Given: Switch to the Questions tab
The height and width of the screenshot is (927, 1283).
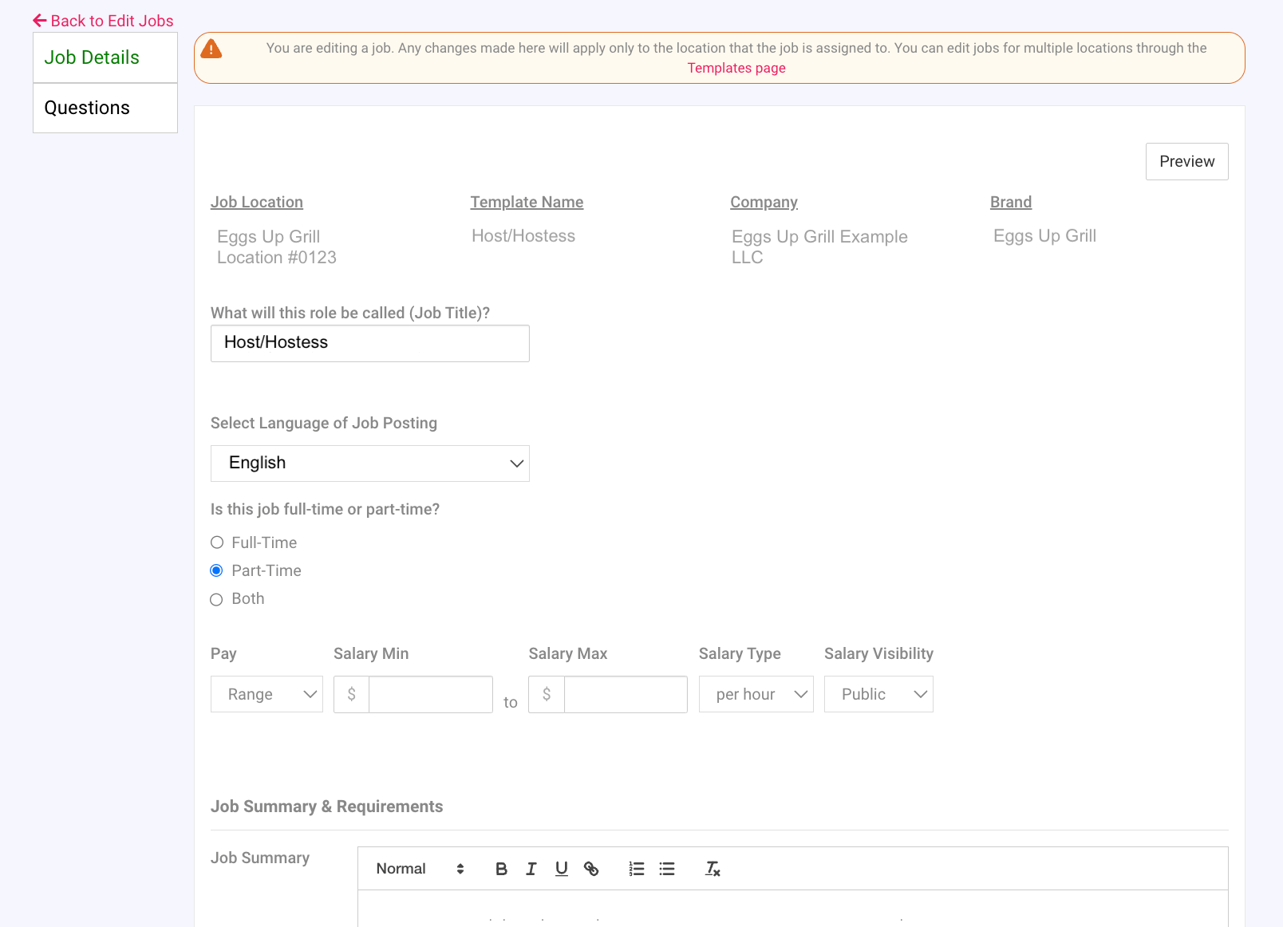Looking at the screenshot, I should 105,108.
